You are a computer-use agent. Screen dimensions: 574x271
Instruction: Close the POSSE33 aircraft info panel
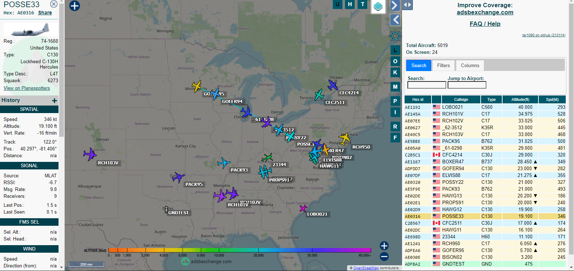point(53,4)
